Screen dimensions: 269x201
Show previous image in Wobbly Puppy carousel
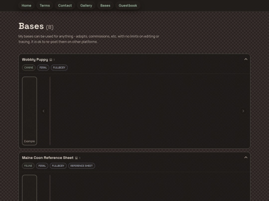[x=43, y=111]
